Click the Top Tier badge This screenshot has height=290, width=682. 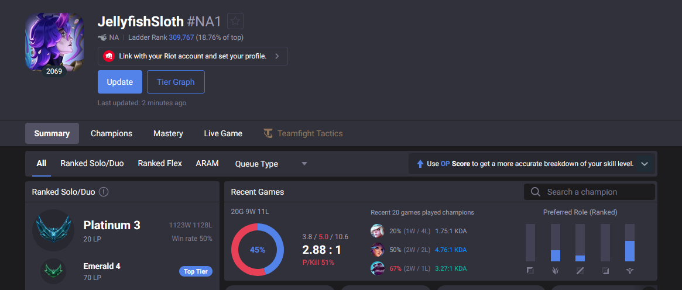pos(196,272)
